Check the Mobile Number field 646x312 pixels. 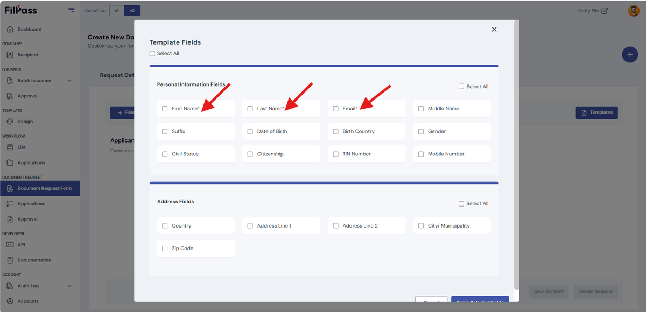click(x=421, y=154)
